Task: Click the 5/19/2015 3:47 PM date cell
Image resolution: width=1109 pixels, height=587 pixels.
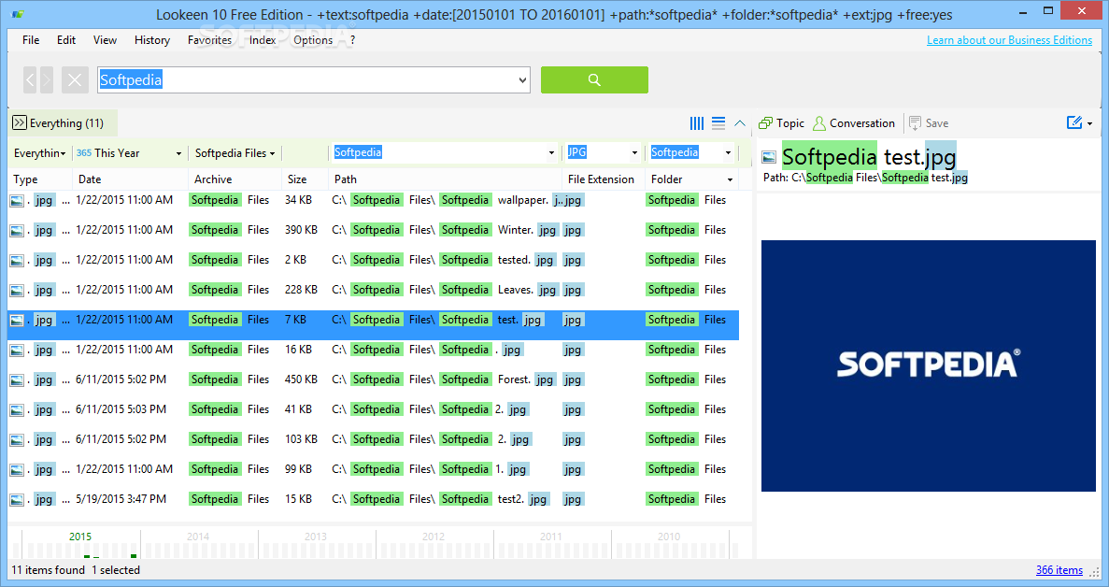Action: click(121, 499)
